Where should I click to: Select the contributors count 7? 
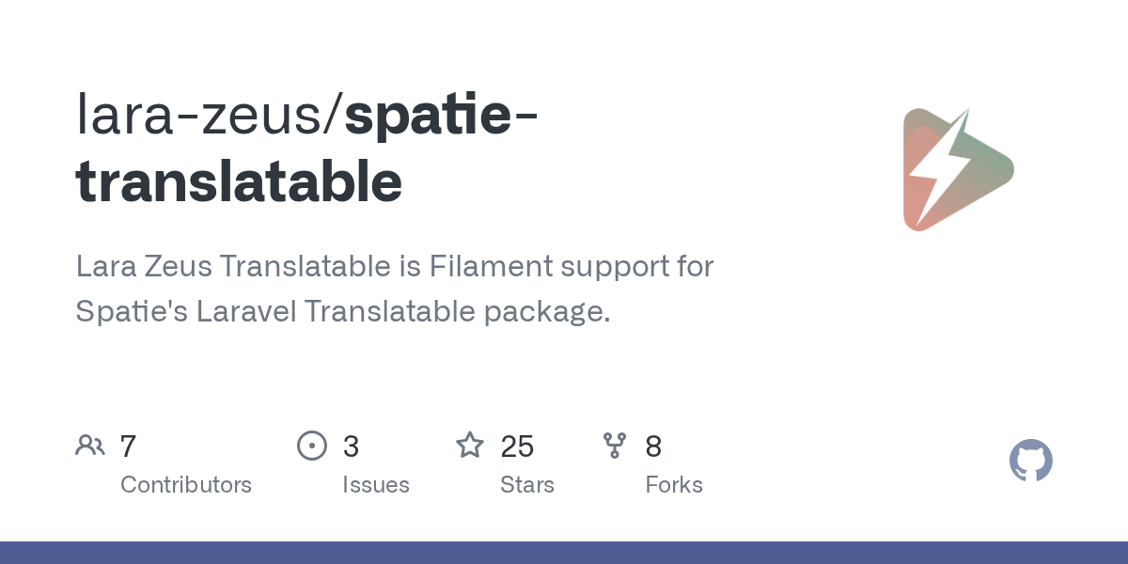129,446
